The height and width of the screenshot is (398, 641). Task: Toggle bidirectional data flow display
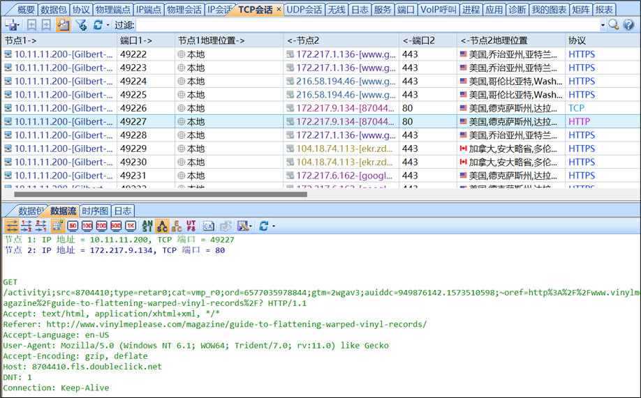12,226
